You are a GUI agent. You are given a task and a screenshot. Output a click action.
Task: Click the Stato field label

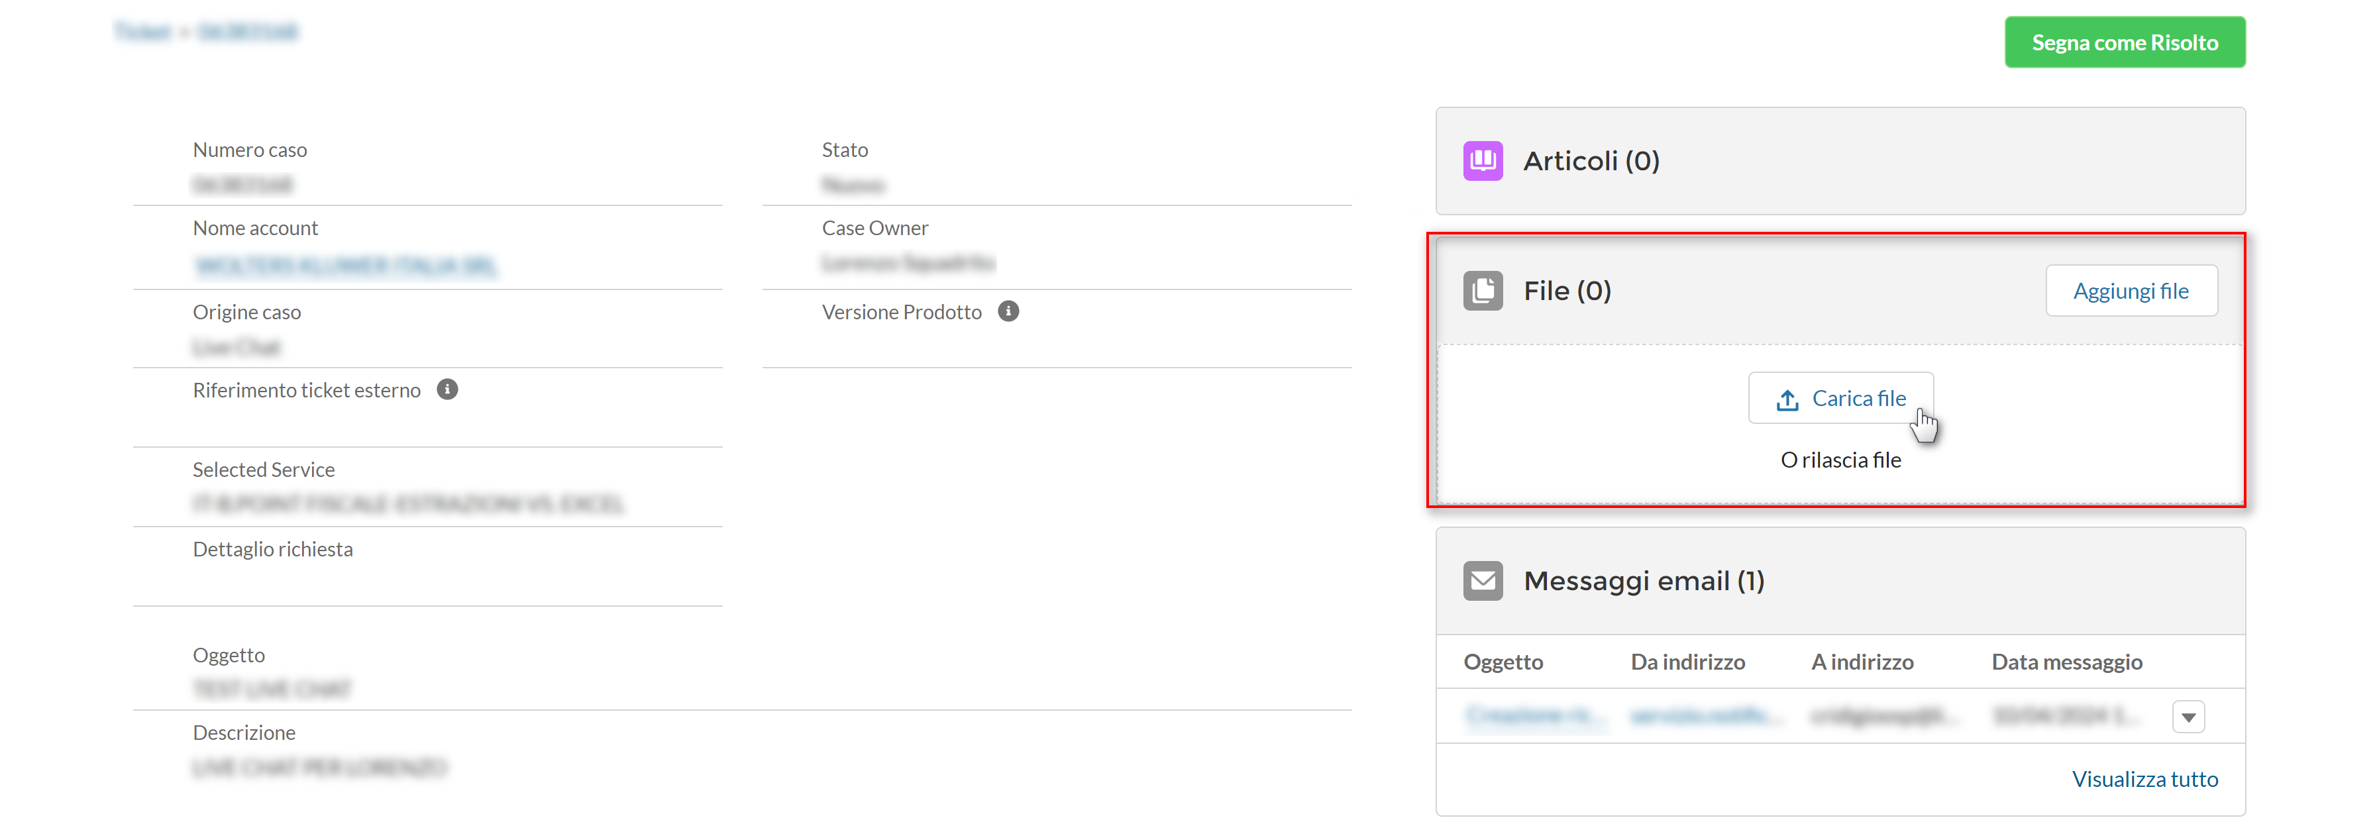point(844,150)
